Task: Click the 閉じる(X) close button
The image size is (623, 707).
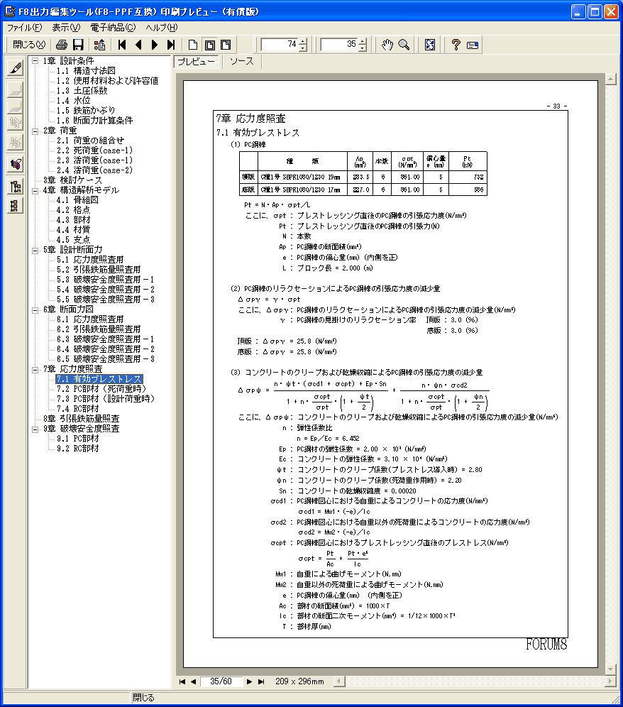Action: 29,45
